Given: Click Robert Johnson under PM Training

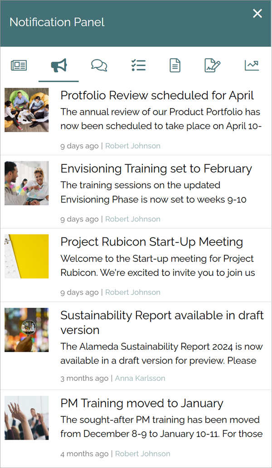Looking at the screenshot, I should click(143, 454).
